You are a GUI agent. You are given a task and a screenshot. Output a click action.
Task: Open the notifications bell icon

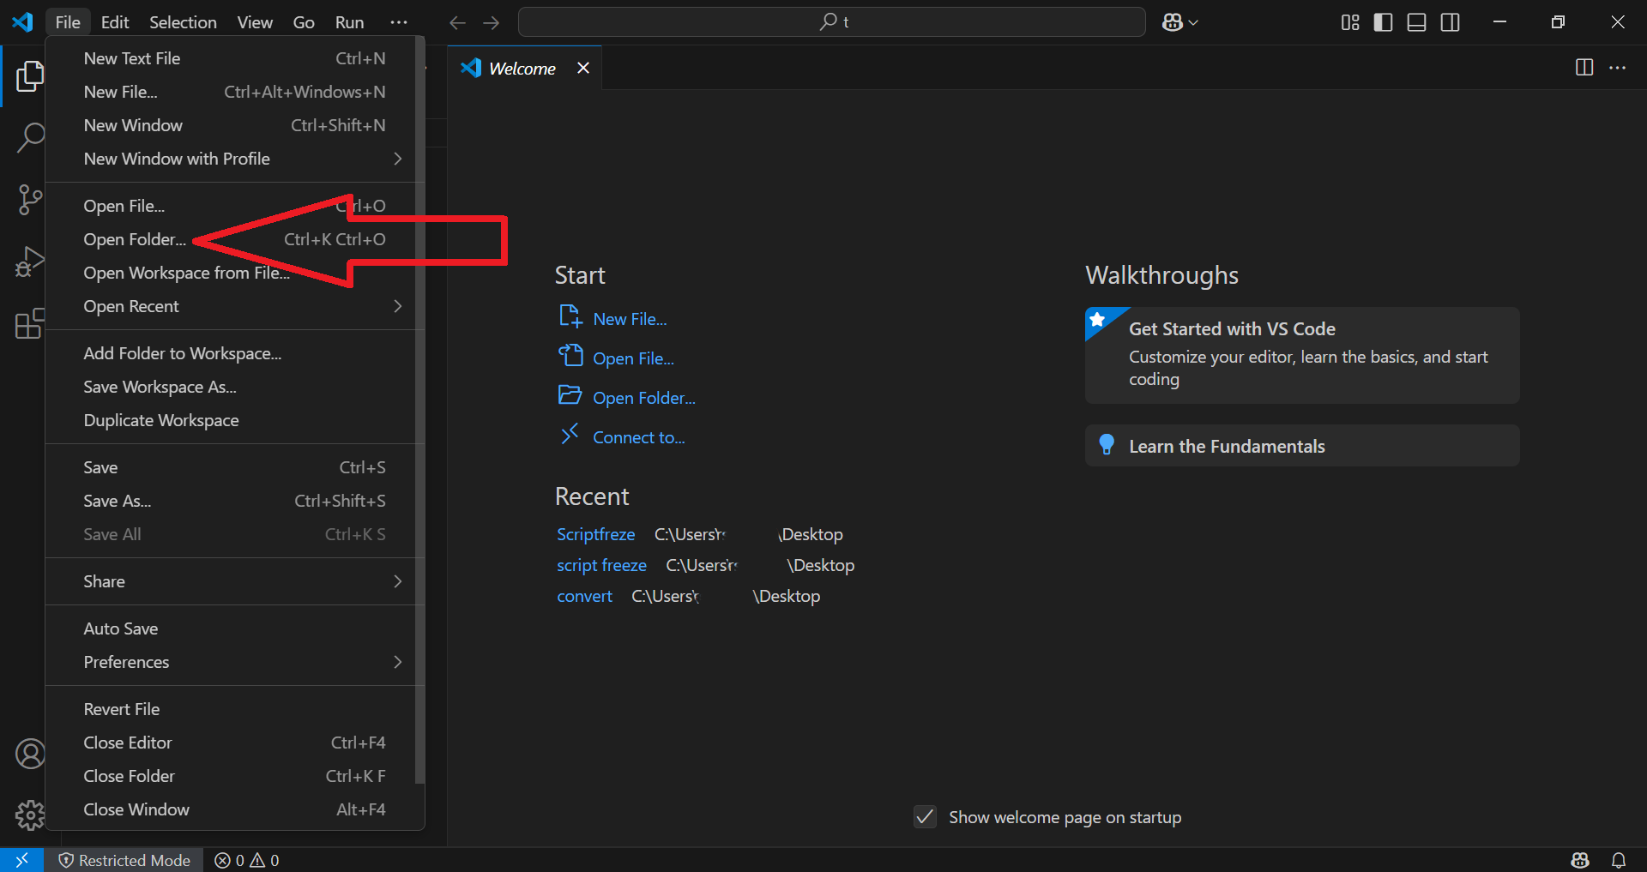click(x=1619, y=860)
